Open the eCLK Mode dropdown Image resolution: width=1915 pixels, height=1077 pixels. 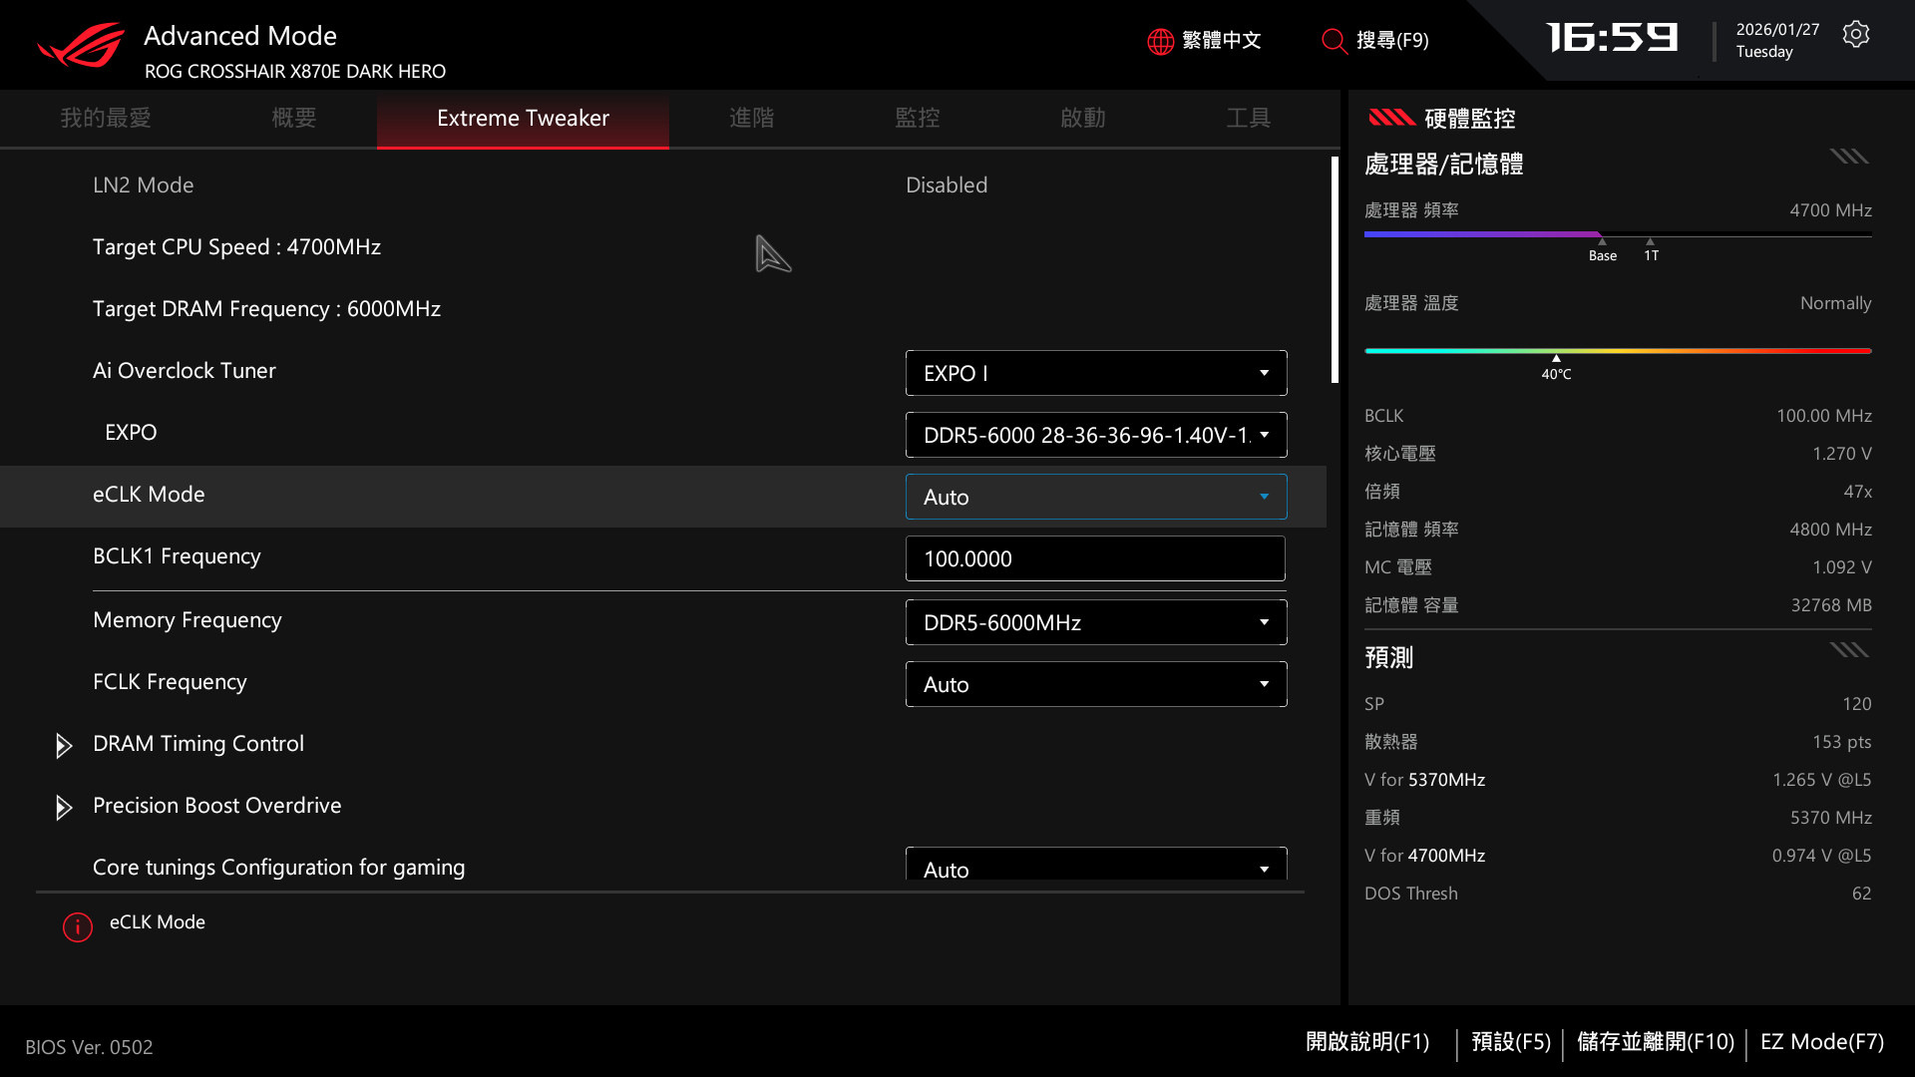[x=1095, y=497]
